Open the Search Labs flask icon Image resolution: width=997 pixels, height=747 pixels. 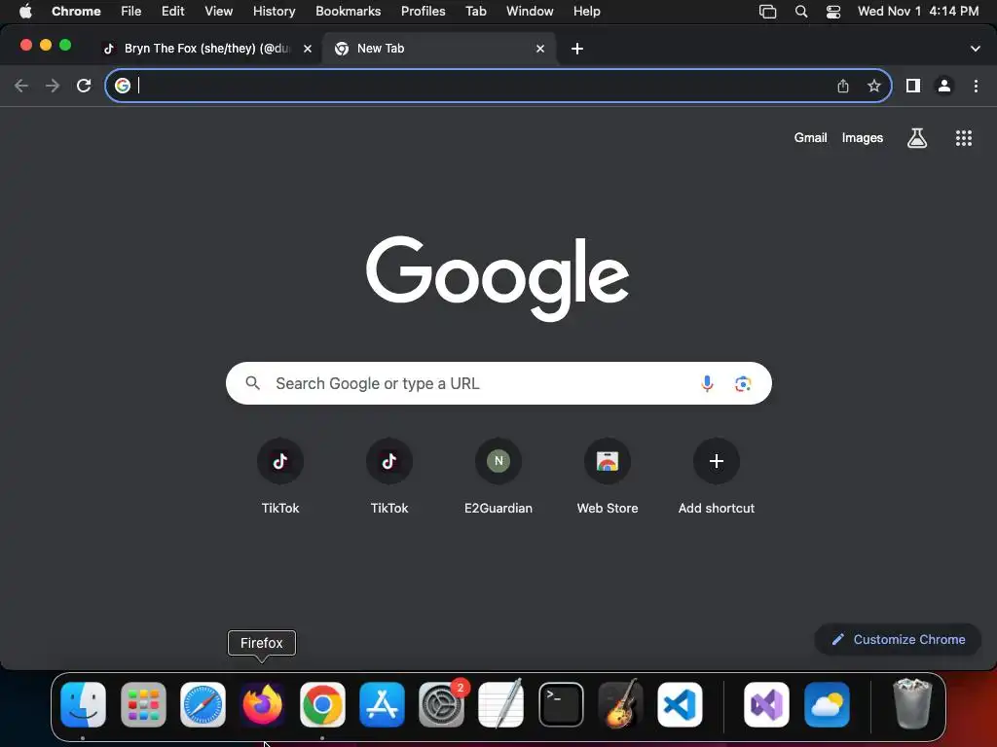[x=917, y=138]
